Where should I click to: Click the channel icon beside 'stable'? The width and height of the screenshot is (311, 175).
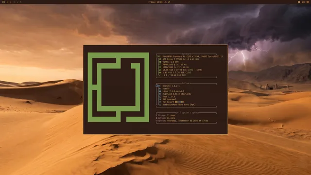160,88
